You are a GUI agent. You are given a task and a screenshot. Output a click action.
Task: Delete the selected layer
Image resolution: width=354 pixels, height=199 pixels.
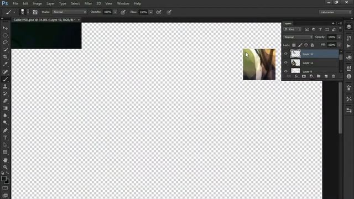coord(334,76)
